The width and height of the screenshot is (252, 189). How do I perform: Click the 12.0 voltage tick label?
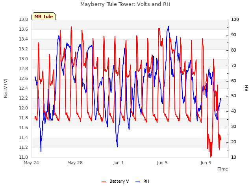[24, 108]
